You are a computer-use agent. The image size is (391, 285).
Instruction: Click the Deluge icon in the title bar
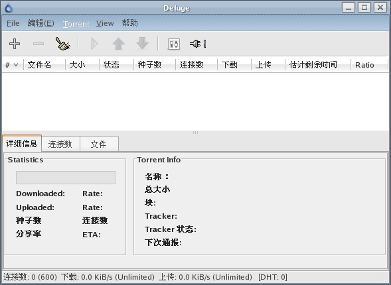(9, 8)
